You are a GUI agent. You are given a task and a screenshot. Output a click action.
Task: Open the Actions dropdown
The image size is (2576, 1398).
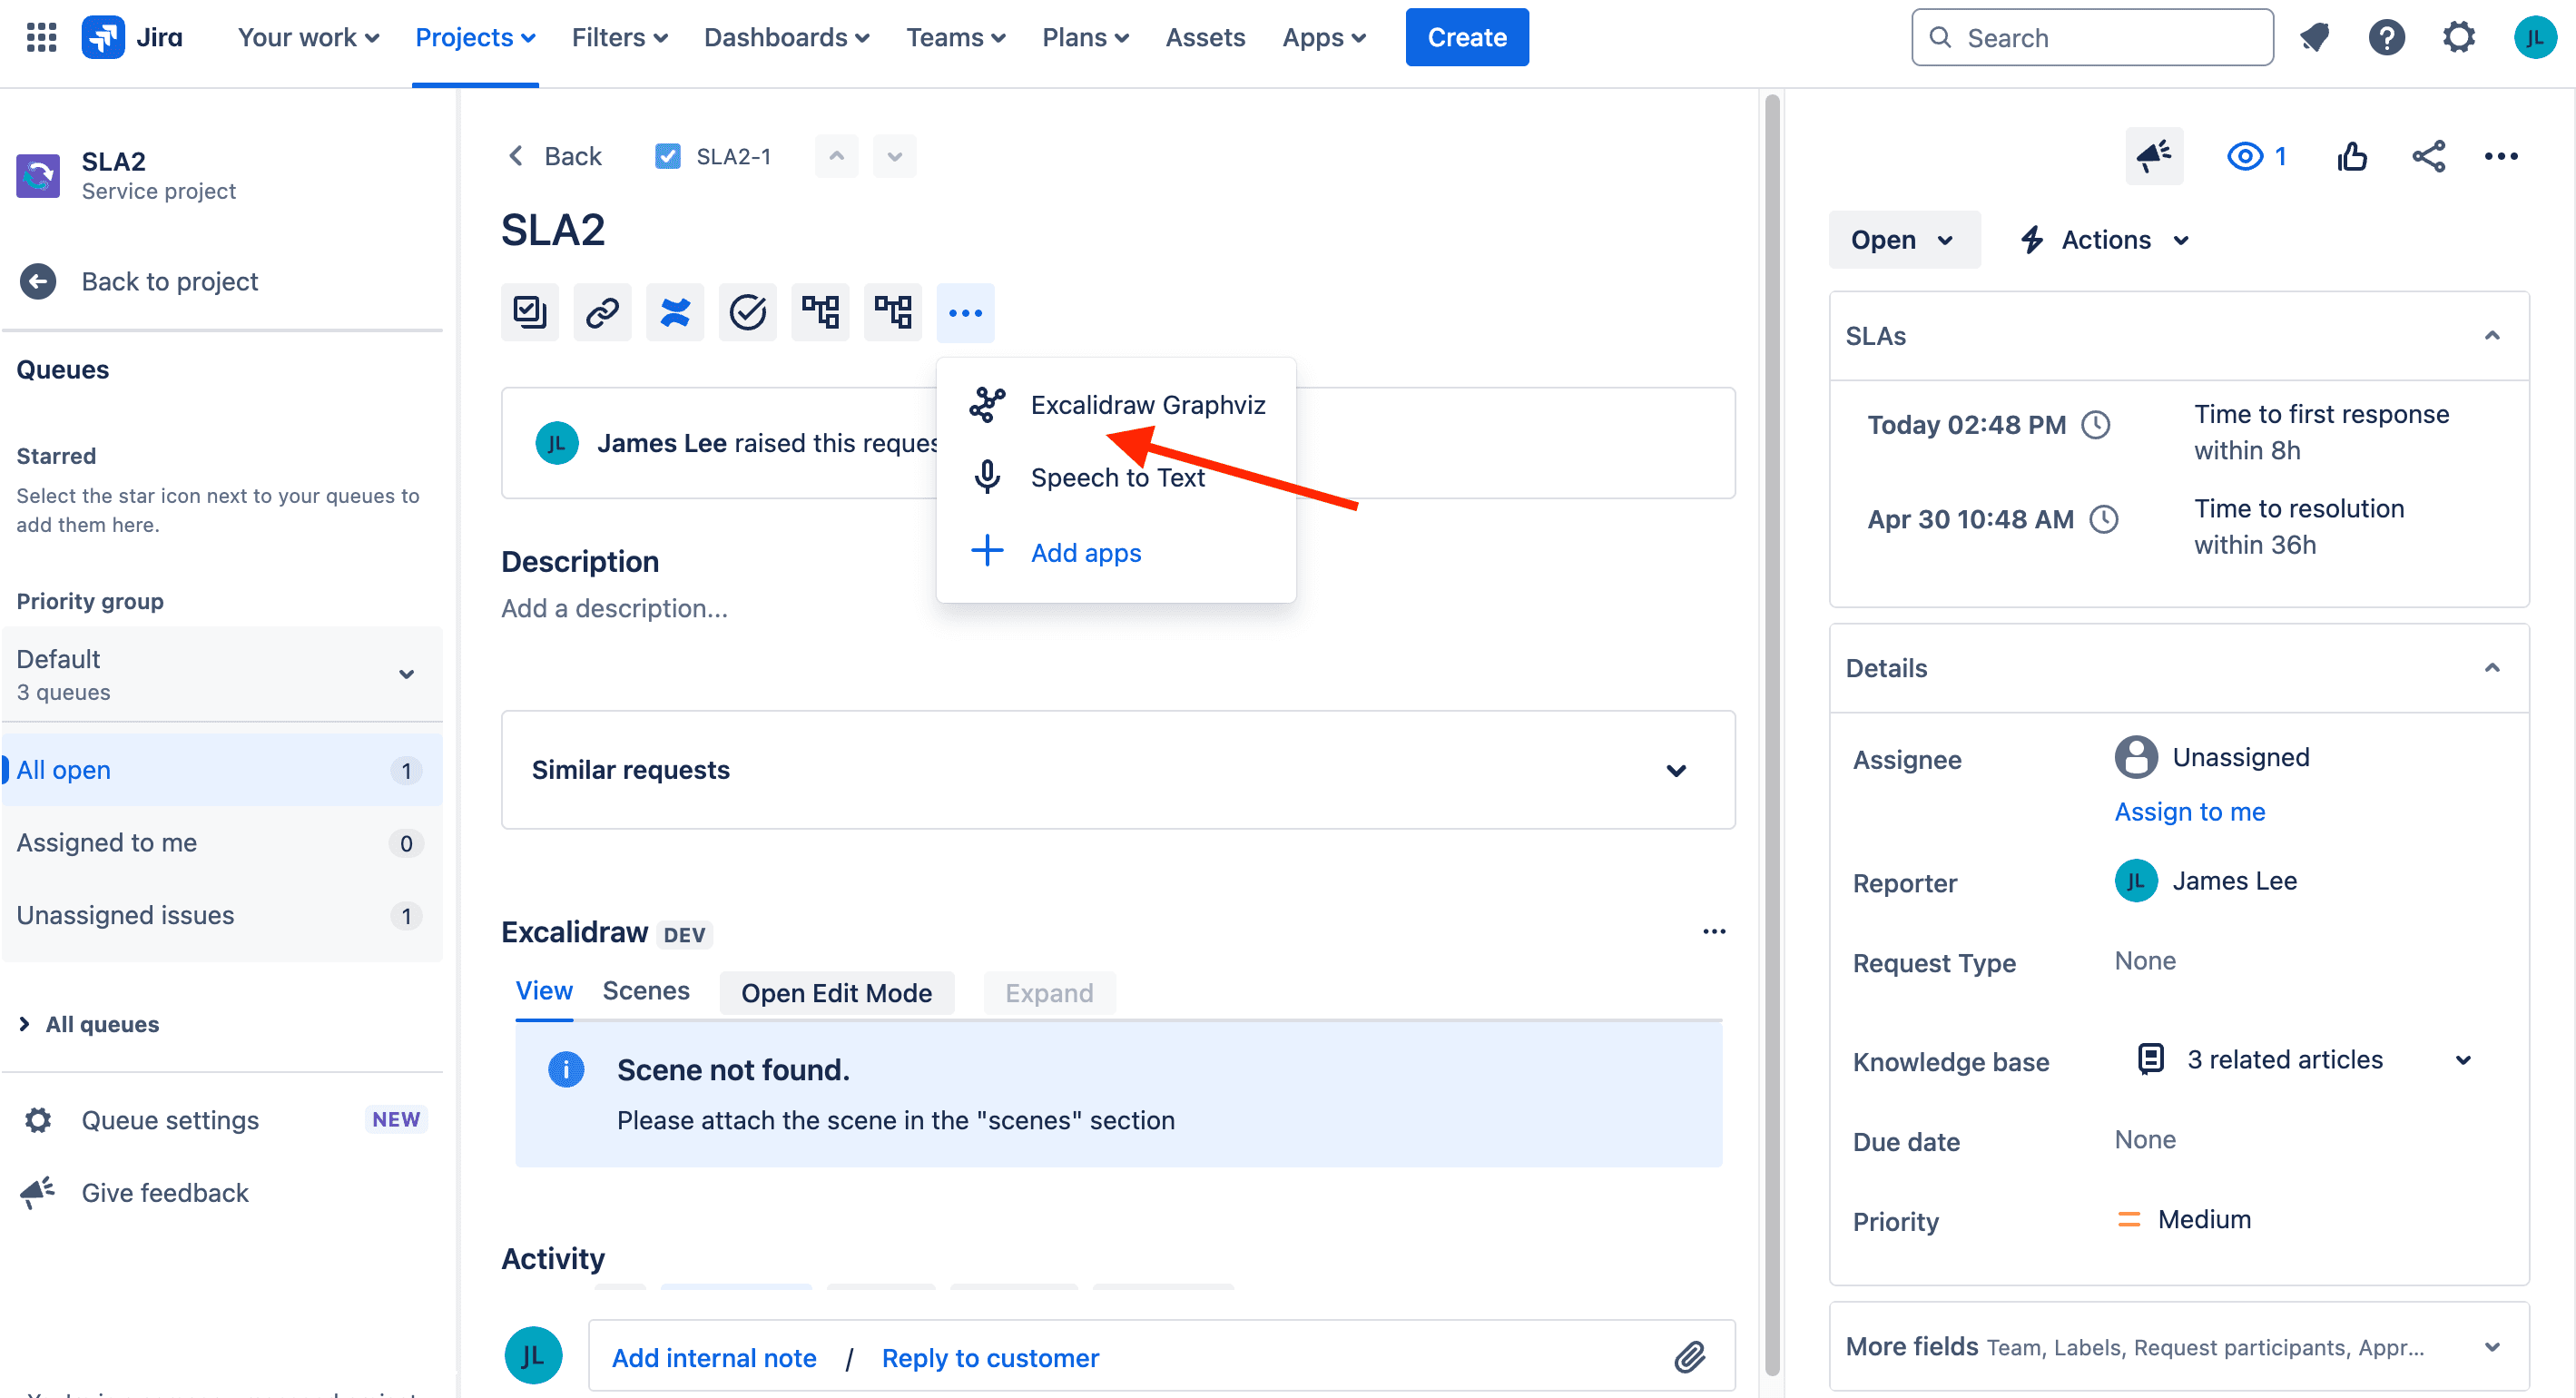2105,240
